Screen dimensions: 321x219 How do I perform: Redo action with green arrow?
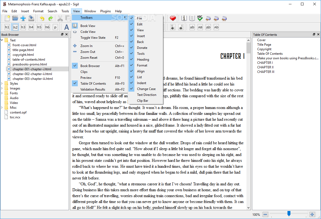(50, 18)
